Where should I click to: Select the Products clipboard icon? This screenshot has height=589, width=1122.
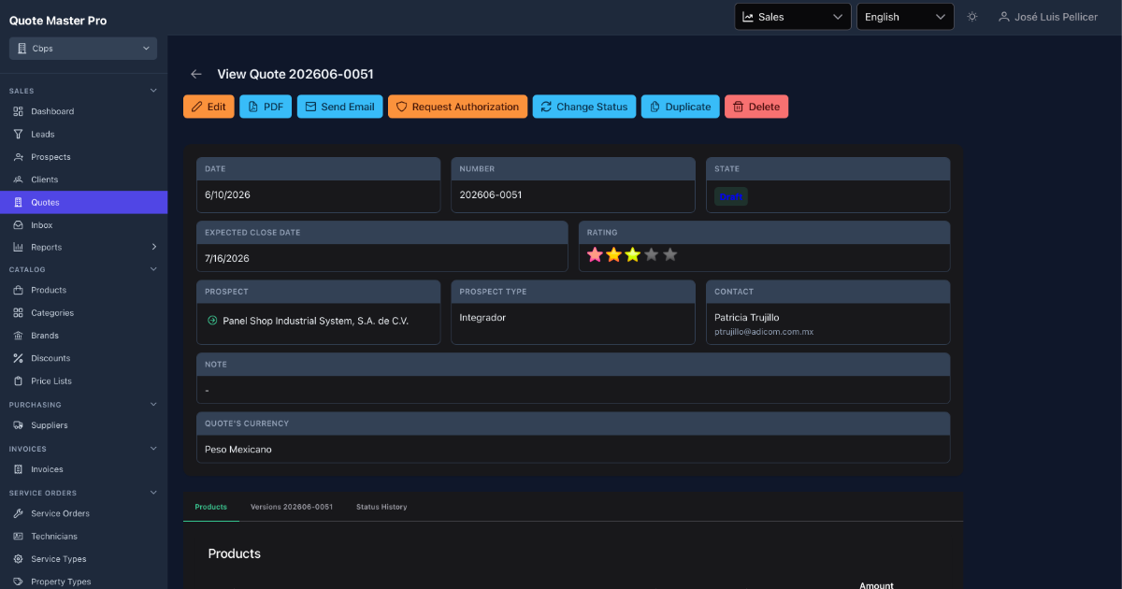[x=18, y=290]
